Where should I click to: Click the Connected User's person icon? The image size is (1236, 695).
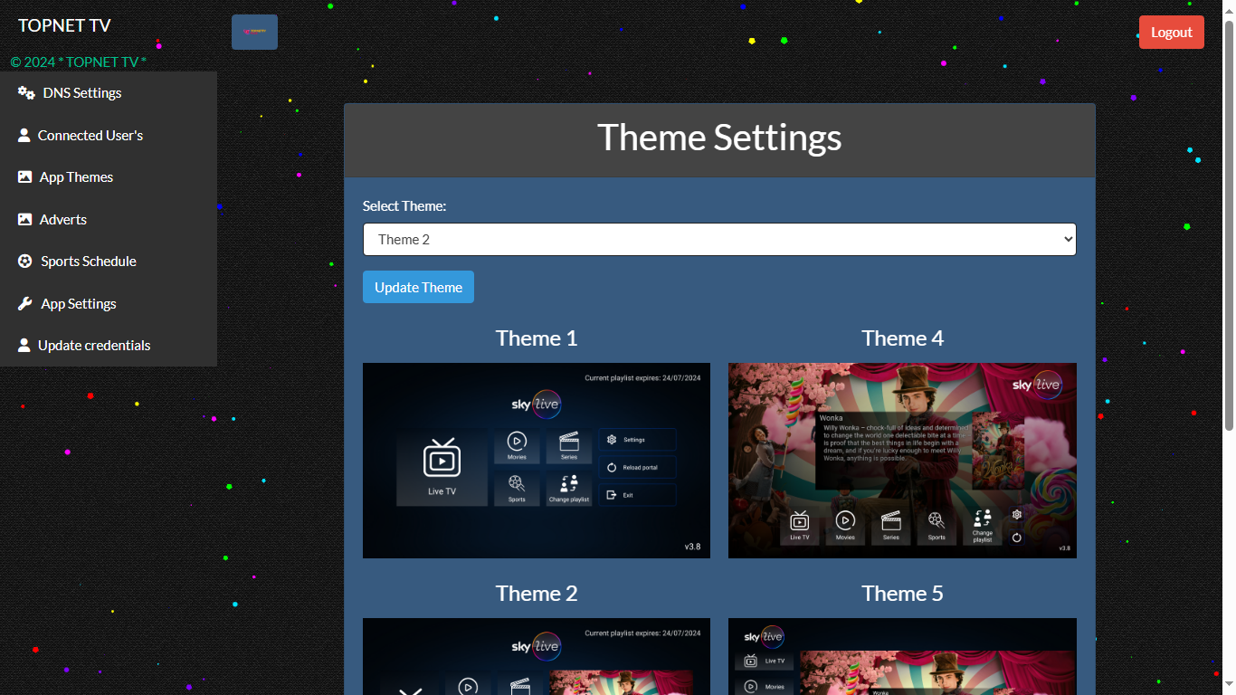[24, 135]
